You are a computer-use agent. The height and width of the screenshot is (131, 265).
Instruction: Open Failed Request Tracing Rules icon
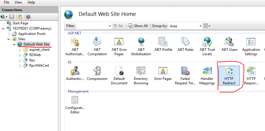click(185, 75)
